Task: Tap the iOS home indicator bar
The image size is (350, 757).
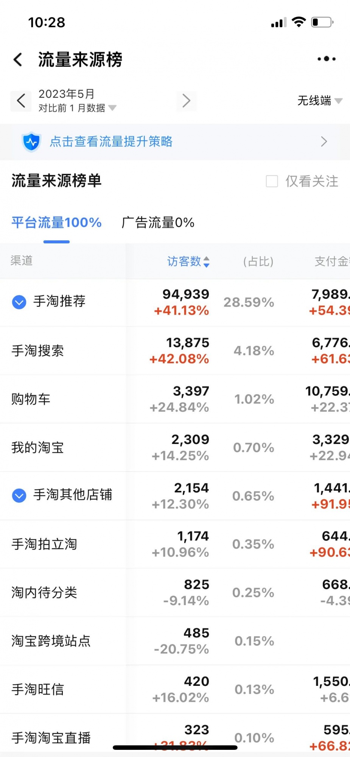Action: point(175,747)
